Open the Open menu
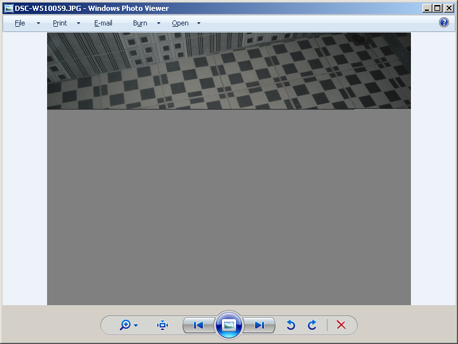The width and height of the screenshot is (458, 344). pos(180,23)
